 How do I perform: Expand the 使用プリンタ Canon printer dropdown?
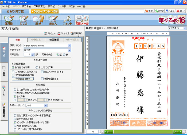[69, 46]
